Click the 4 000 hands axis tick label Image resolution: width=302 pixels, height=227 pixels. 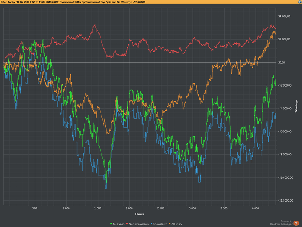point(255,208)
